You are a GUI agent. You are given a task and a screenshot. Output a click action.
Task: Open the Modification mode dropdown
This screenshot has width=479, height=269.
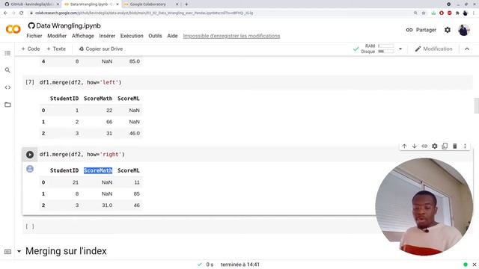[x=434, y=49]
